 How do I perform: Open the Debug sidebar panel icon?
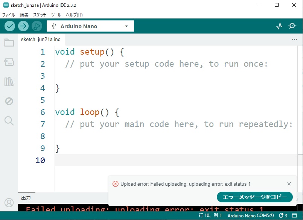[x=9, y=101]
